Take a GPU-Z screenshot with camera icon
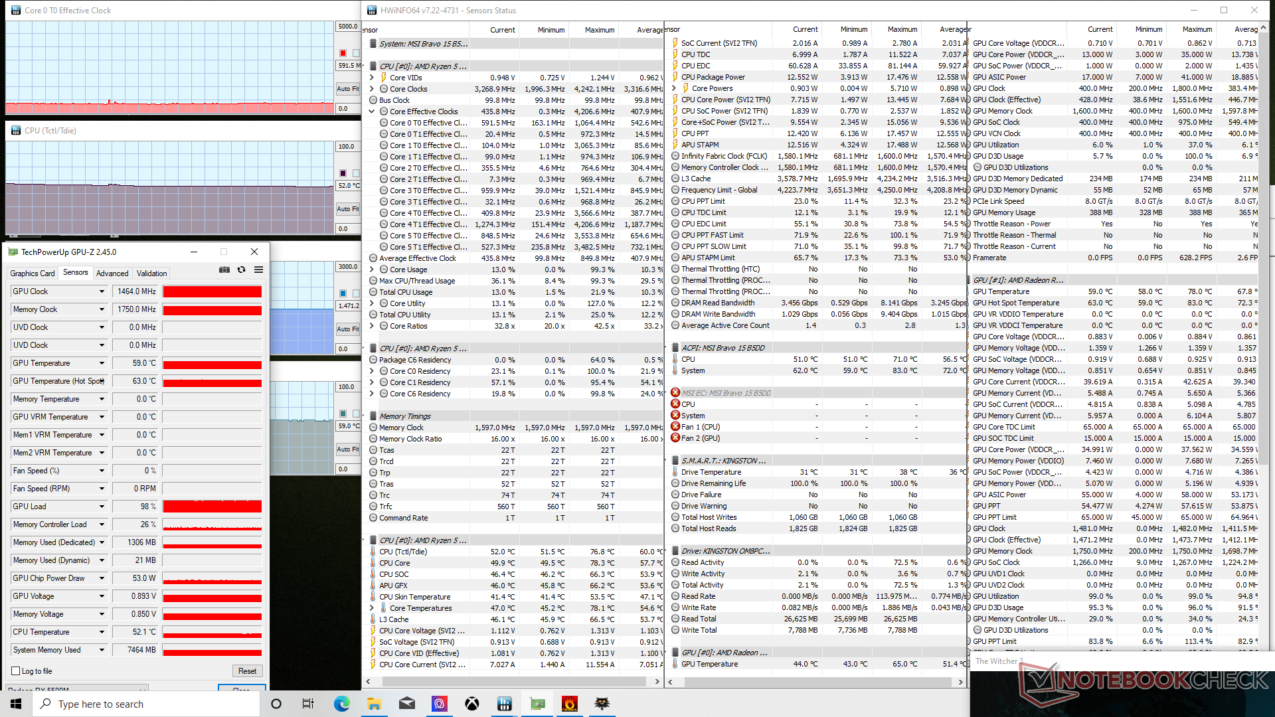The height and width of the screenshot is (717, 1275). (224, 270)
